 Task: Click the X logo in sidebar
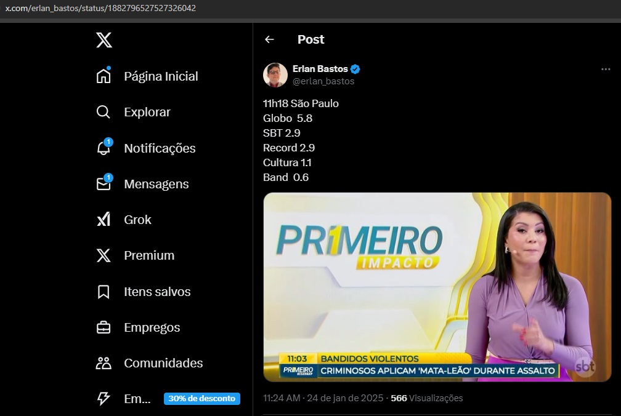pyautogui.click(x=104, y=41)
